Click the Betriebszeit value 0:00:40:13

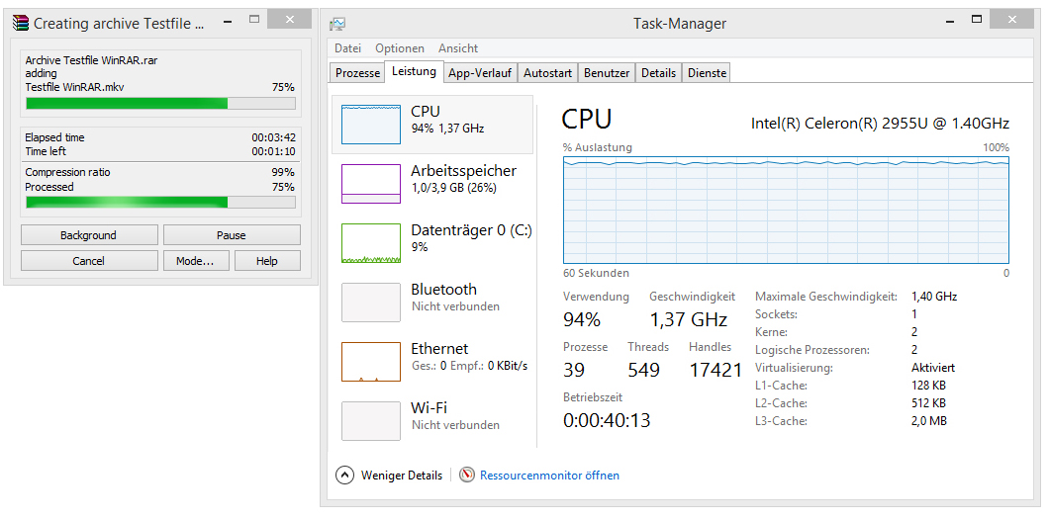[x=607, y=420]
